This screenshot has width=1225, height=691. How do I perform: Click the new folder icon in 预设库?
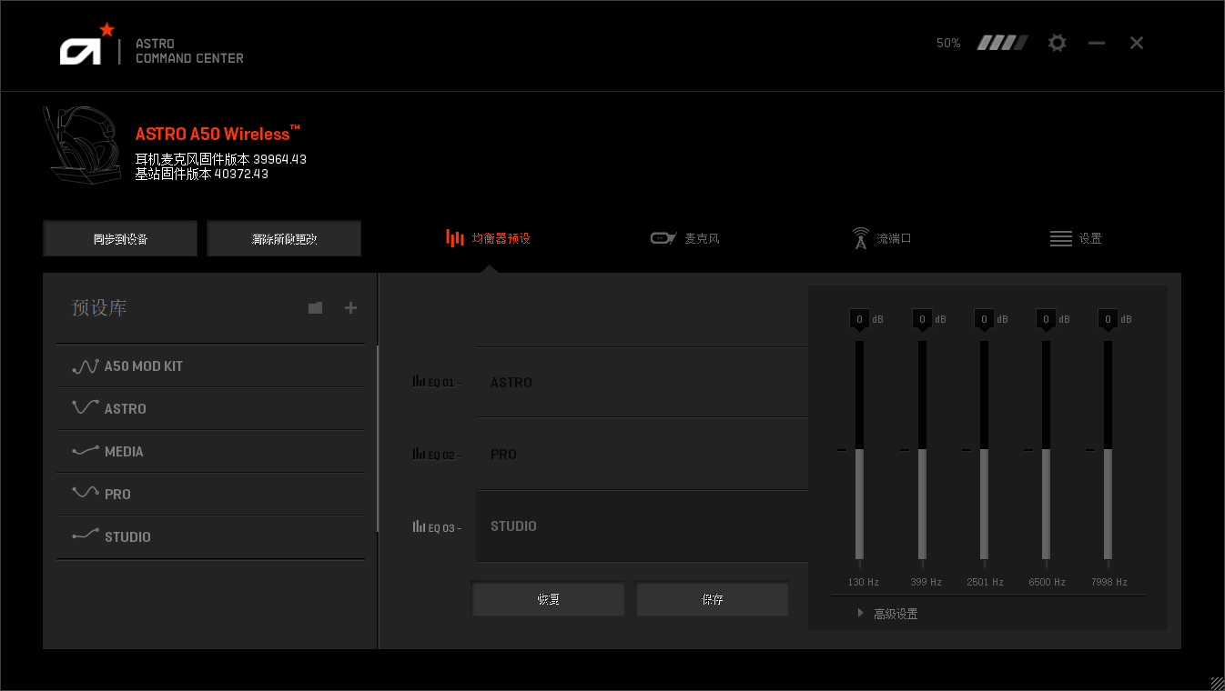click(x=315, y=308)
